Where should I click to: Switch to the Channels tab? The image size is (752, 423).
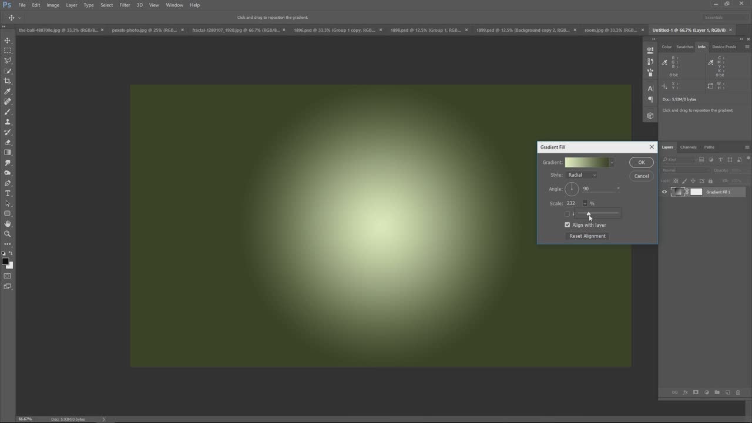[x=688, y=147]
